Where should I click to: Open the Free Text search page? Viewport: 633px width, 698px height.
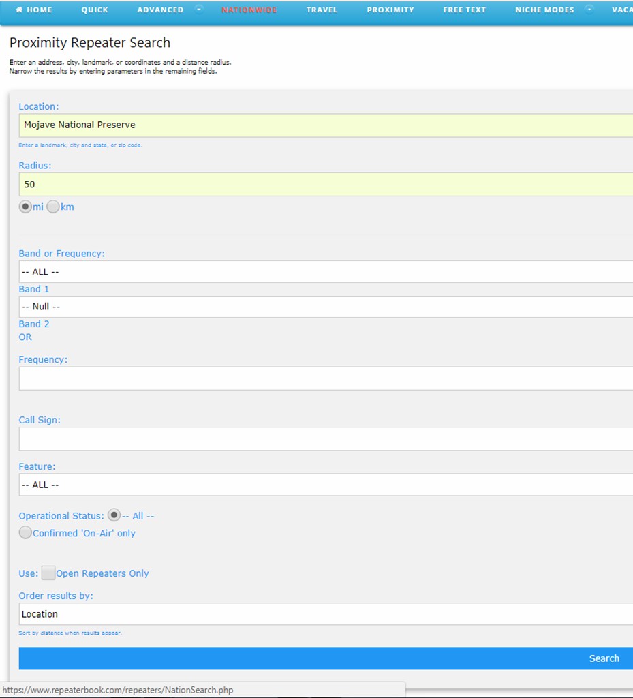(x=464, y=10)
